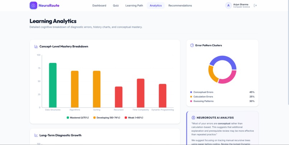Click the 45% value
This screenshot has height=145, width=289.
coord(252,92)
